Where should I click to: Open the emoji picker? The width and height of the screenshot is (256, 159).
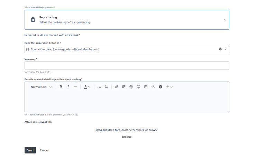138,87
